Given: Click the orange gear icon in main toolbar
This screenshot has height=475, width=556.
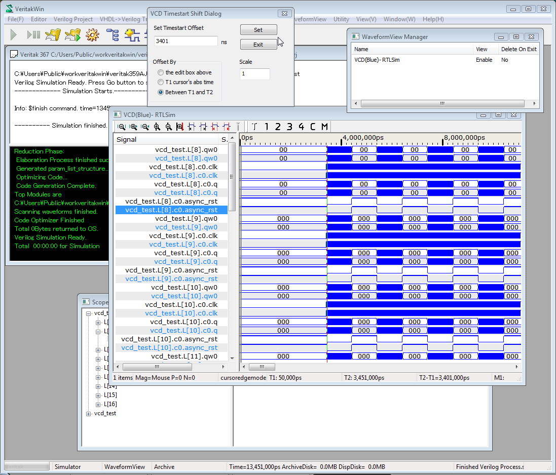Looking at the screenshot, I should tap(93, 35).
